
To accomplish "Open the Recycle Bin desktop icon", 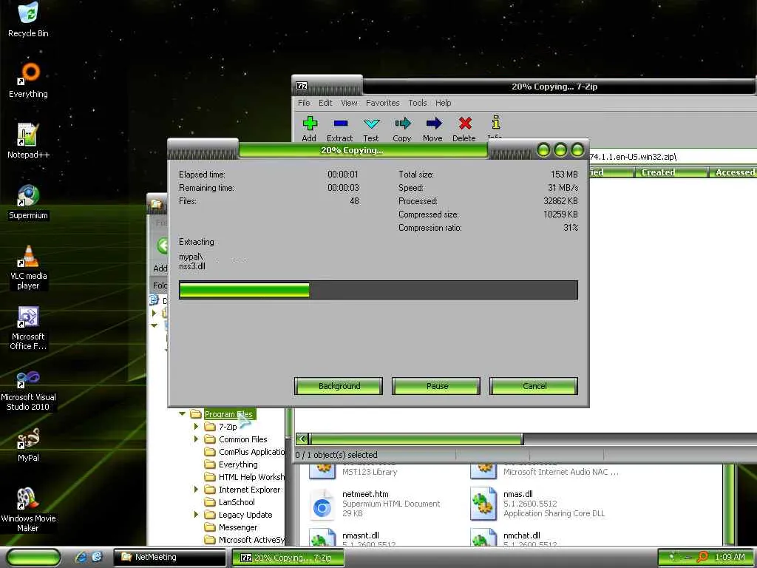I will pyautogui.click(x=28, y=19).
